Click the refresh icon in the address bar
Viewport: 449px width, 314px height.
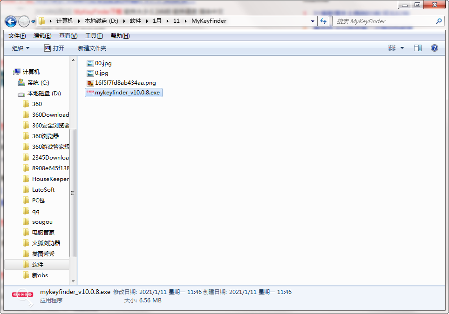323,21
